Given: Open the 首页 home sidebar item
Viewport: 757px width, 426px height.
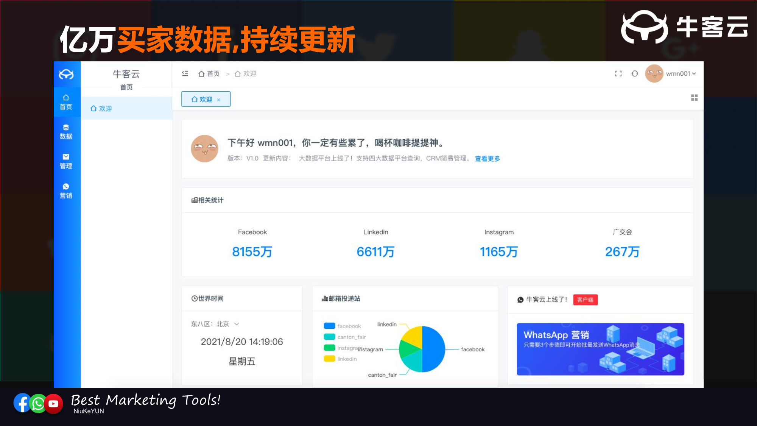Looking at the screenshot, I should coord(66,102).
